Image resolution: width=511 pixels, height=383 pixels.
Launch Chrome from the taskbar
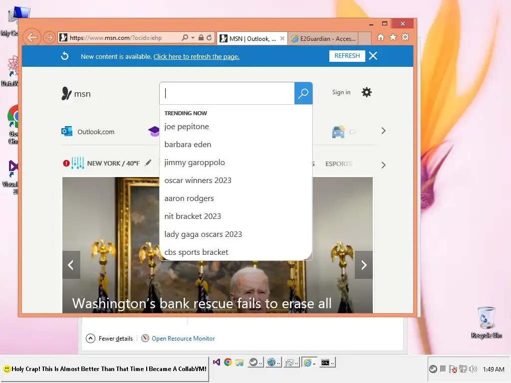point(228,362)
